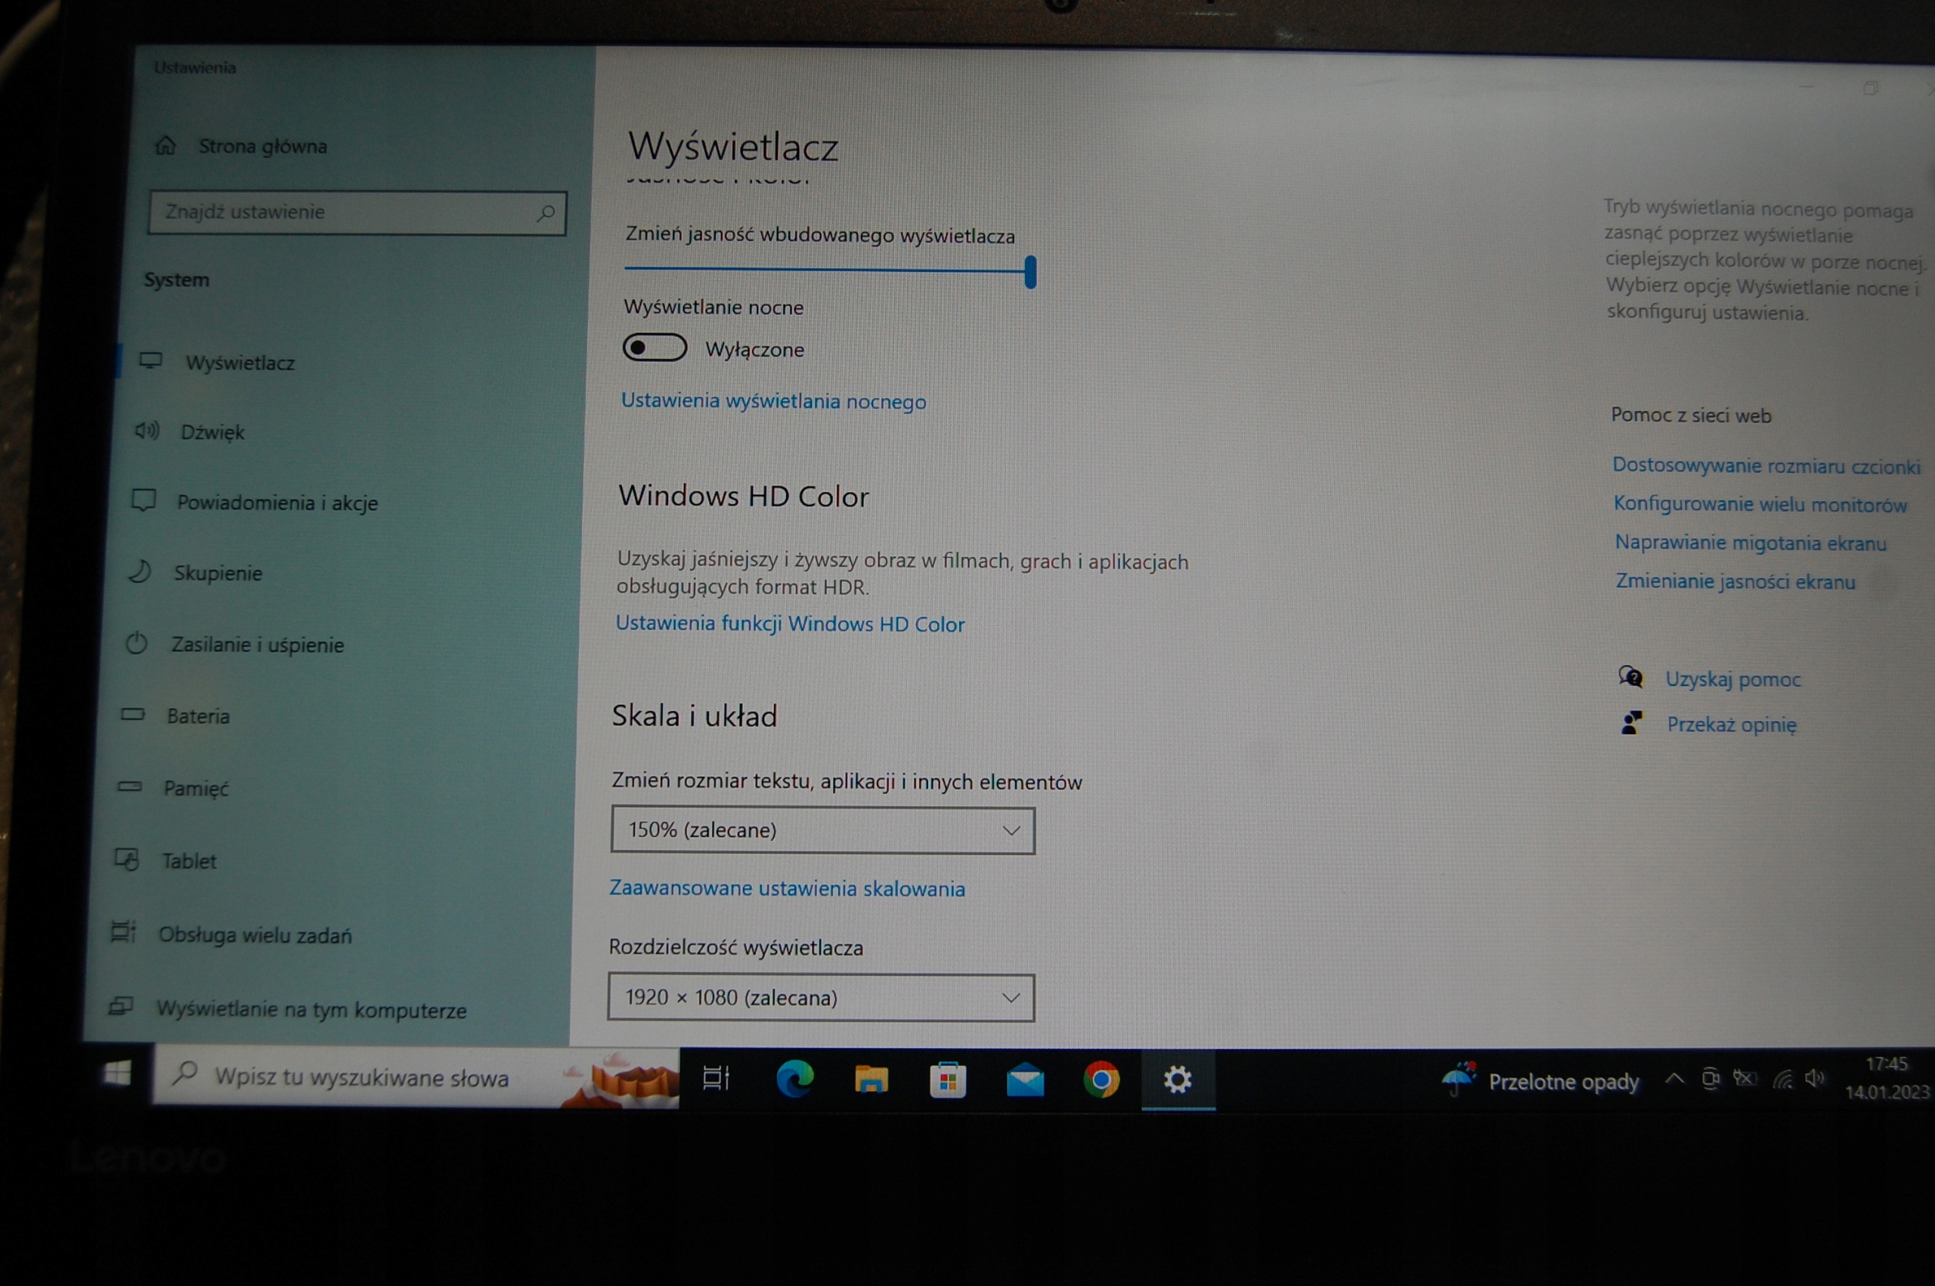Click the Skupienie moon icon
This screenshot has height=1286, width=1935.
pos(141,572)
